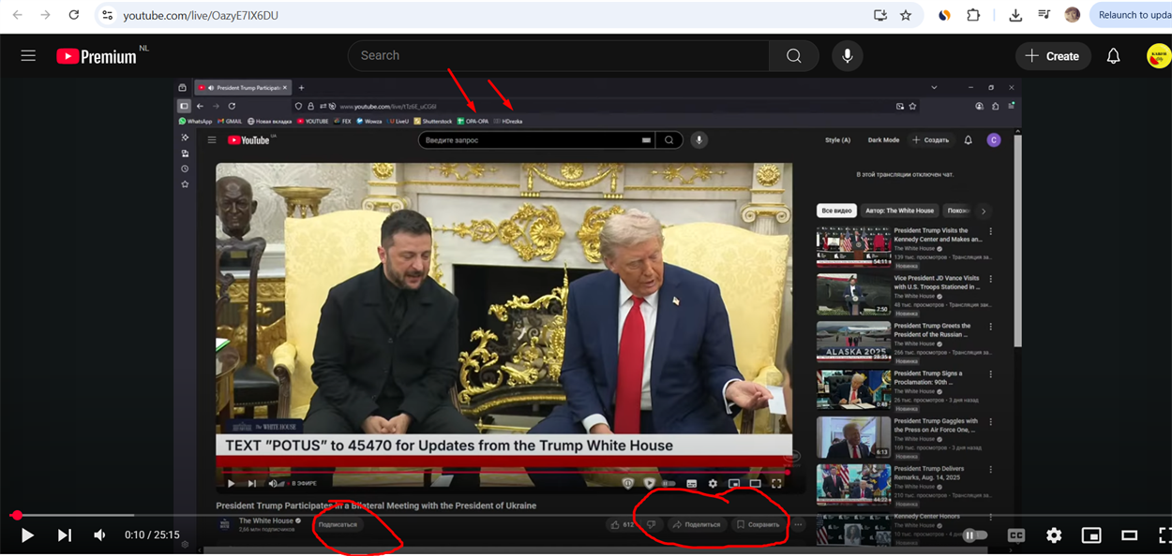Open the YouTube guide hamburger menu
Image resolution: width=1172 pixels, height=556 pixels.
tap(28, 56)
